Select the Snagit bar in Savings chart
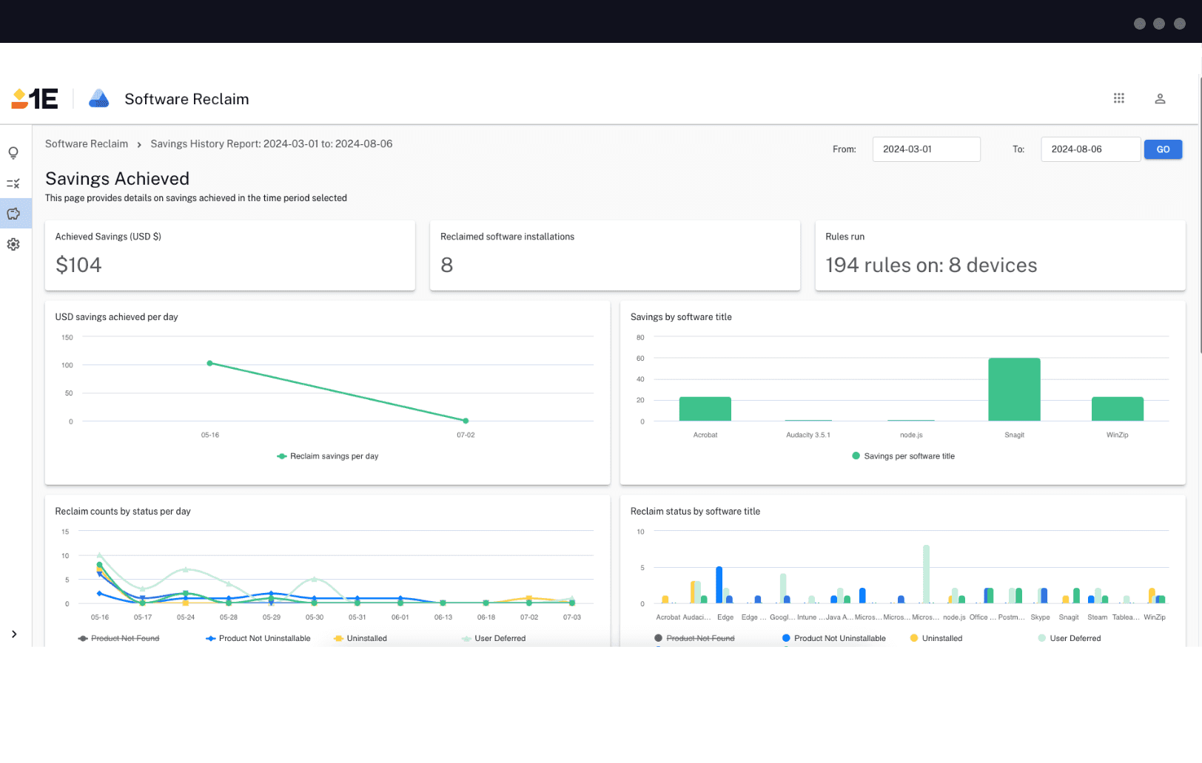Screen dimensions: 1202x763 click(x=1013, y=388)
